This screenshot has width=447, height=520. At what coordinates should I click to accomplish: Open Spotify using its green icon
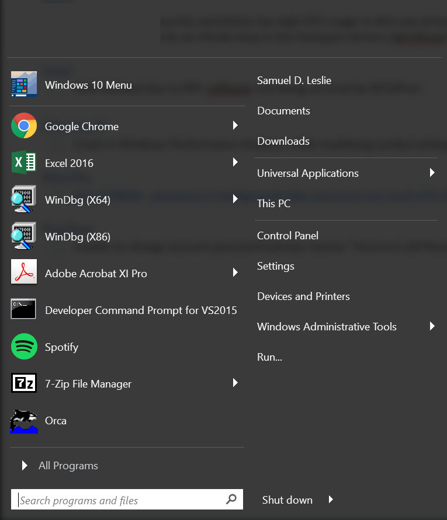click(24, 347)
